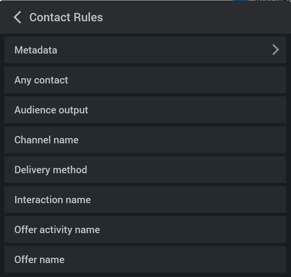Click the Channel name label text
291x277 pixels.
click(x=46, y=140)
